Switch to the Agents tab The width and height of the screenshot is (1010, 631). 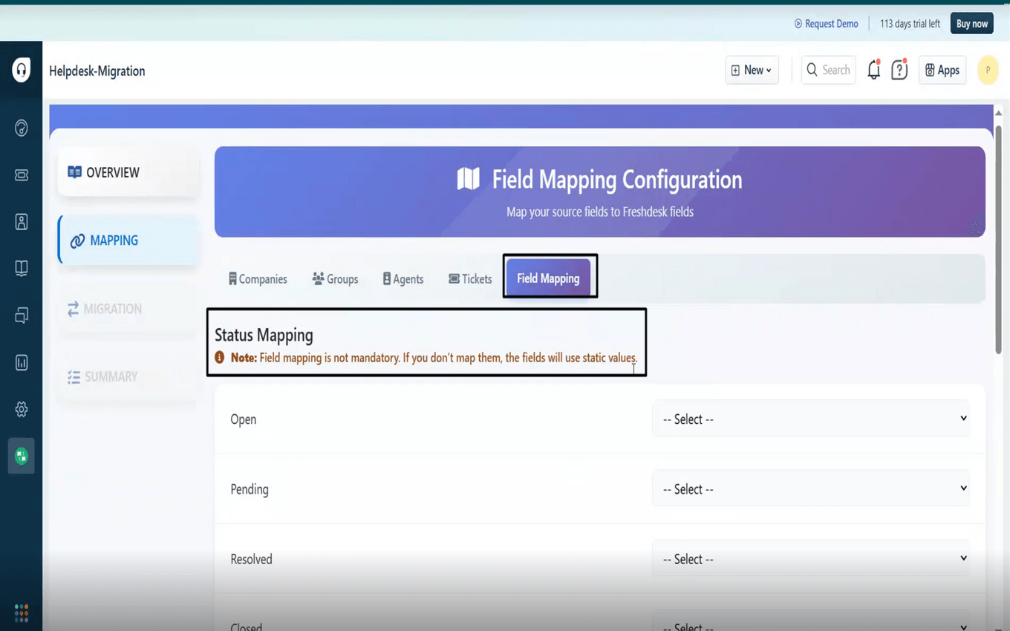[x=403, y=279]
